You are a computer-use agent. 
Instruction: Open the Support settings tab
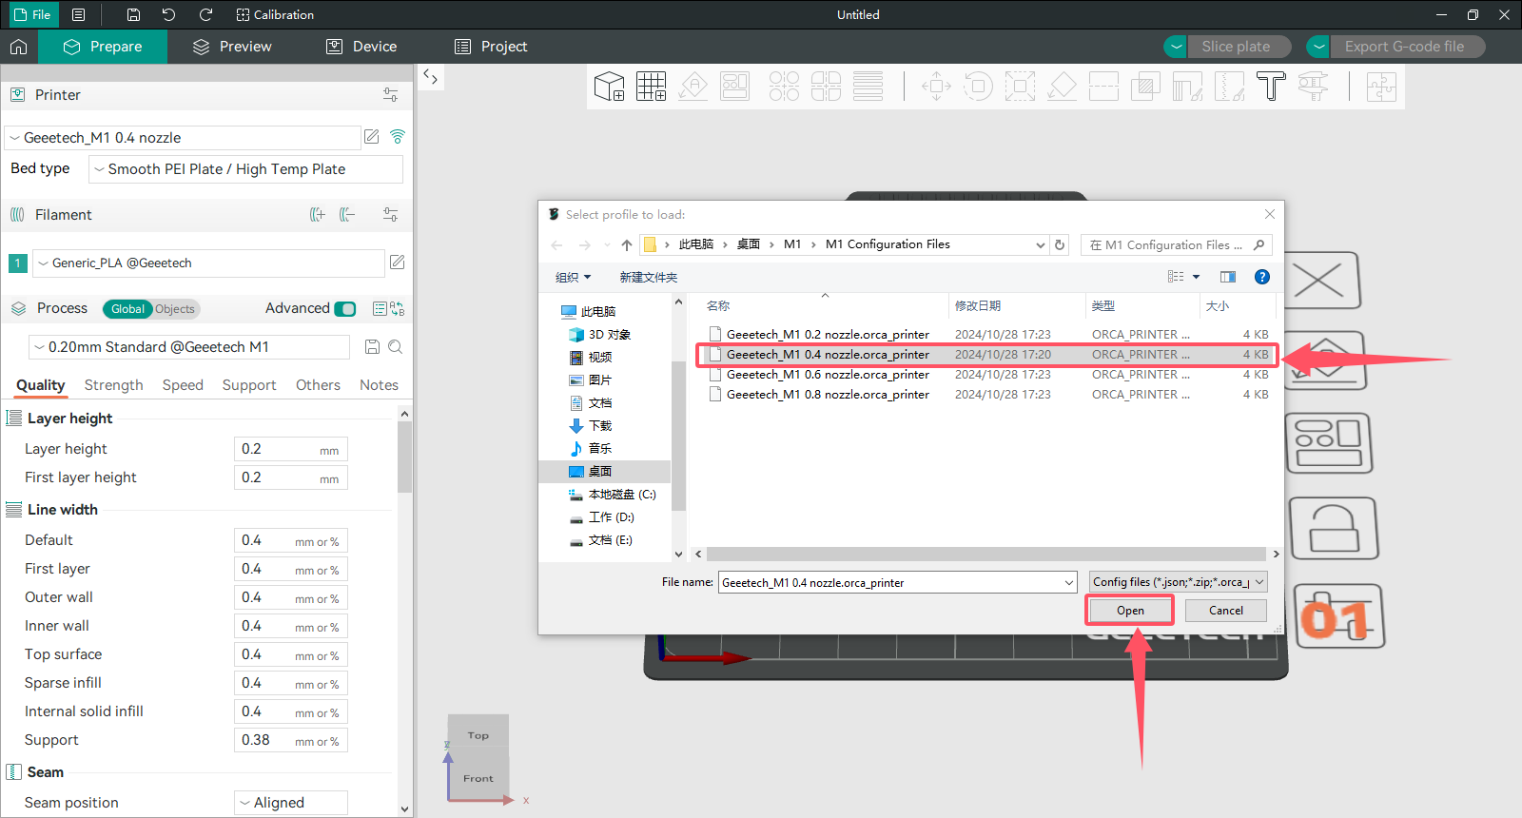pos(249,385)
